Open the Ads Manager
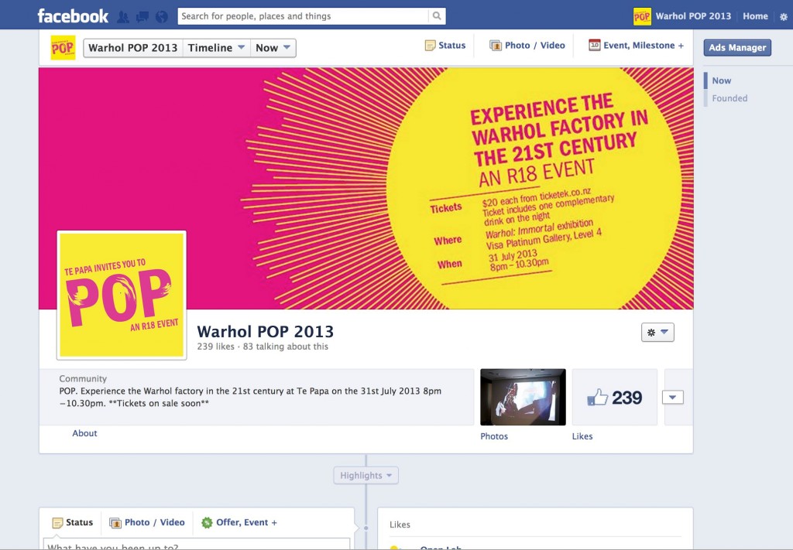This screenshot has width=793, height=550. pos(736,47)
